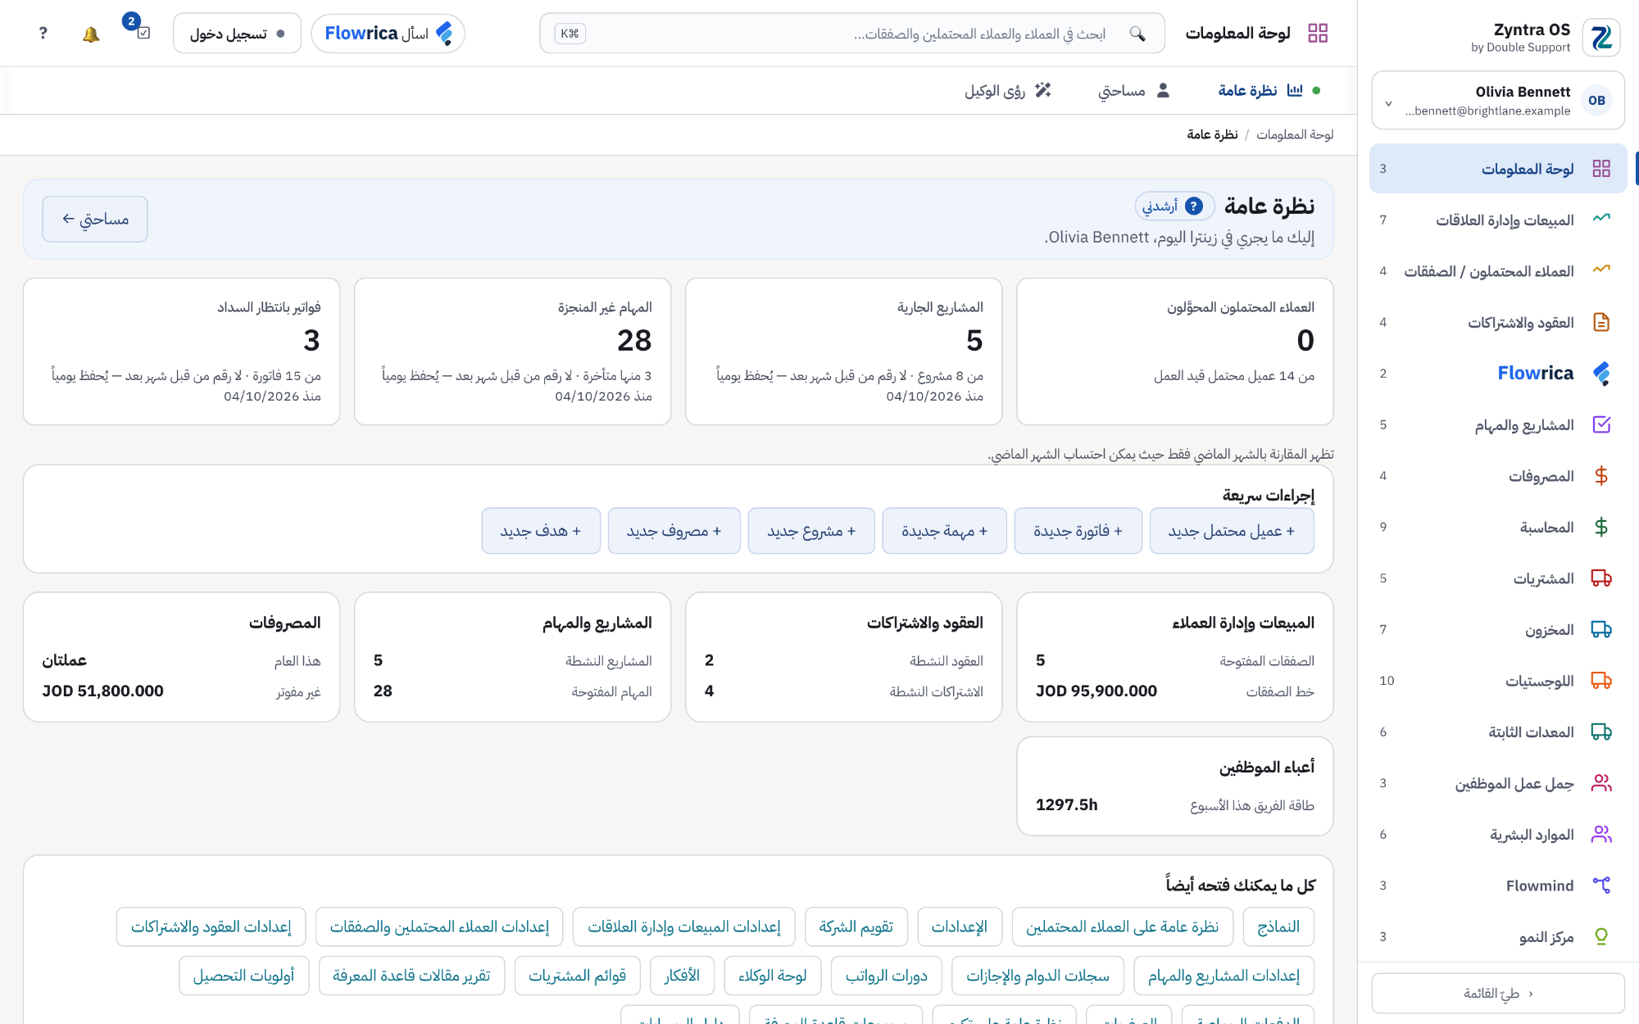Click the + مشروع جديد button
Viewport: 1639px width, 1024px height.
tap(811, 531)
